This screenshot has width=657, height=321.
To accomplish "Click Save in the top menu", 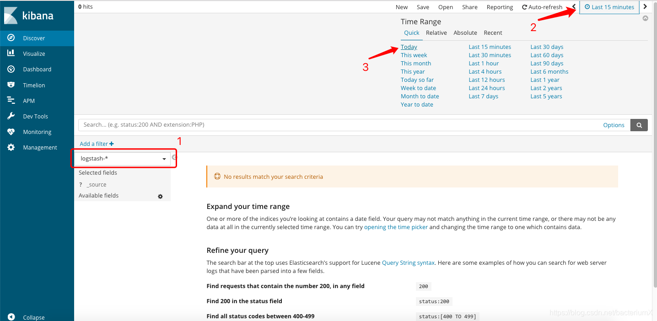I will [x=423, y=7].
